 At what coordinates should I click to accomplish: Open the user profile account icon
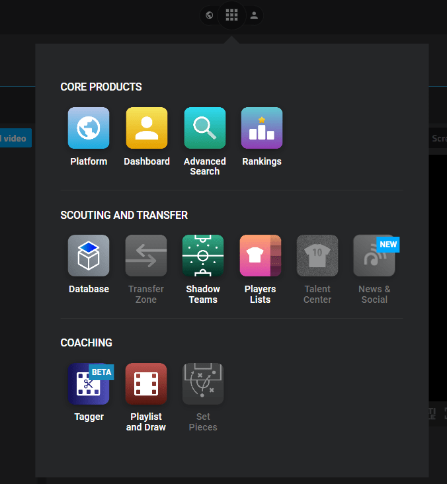(254, 15)
